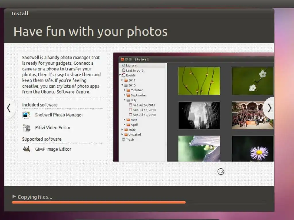Select the Undated entry in sidebar
The image size is (294, 220).
coord(134,135)
